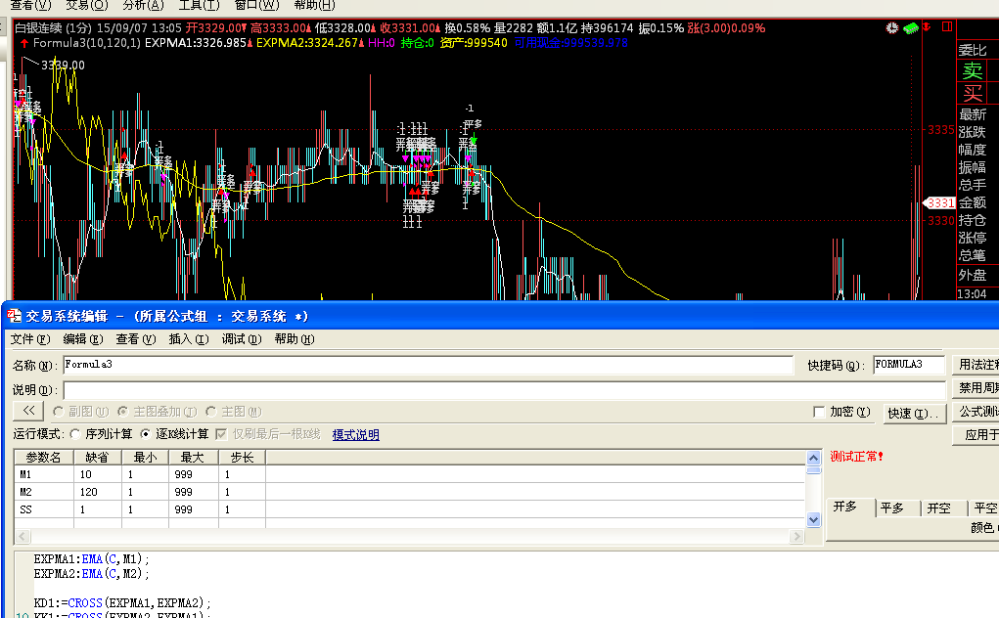Open the 编辑(E) menu in editor
Screen dimensions: 999x618
83,339
